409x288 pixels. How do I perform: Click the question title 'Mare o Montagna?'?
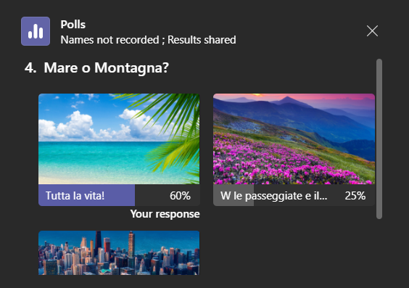point(107,67)
